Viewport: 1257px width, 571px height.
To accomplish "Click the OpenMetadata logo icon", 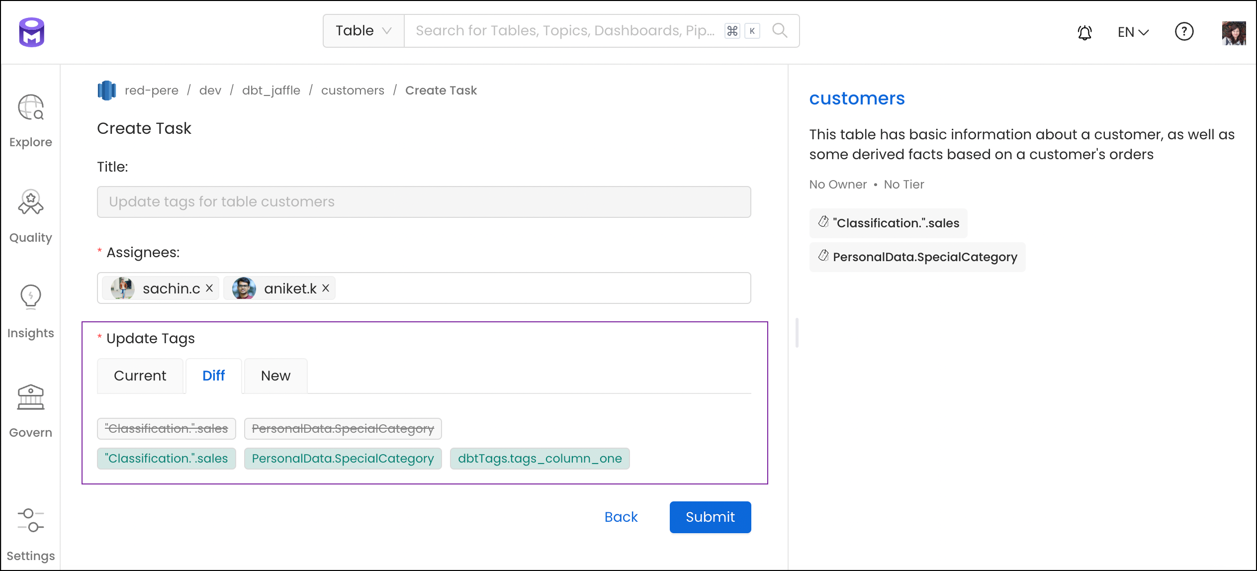I will (32, 32).
